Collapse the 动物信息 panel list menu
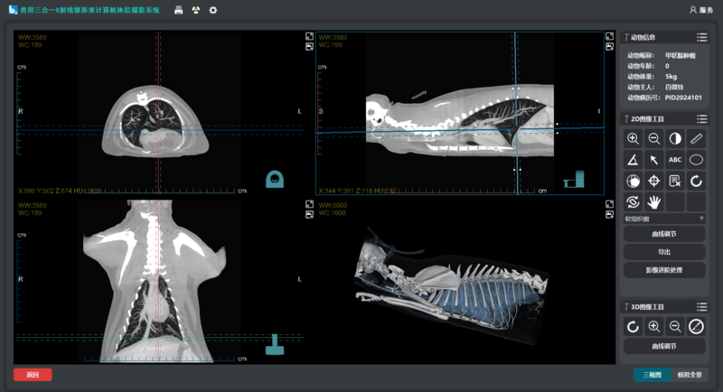The image size is (723, 392). 701,37
